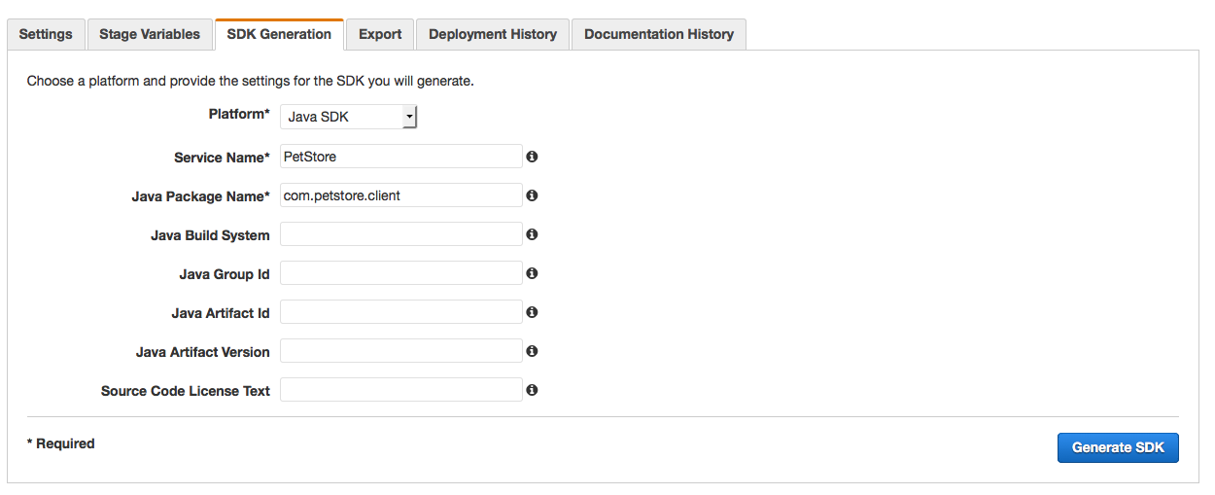Image resolution: width=1215 pixels, height=495 pixels.
Task: Click the Java Group Id field
Action: click(x=401, y=272)
